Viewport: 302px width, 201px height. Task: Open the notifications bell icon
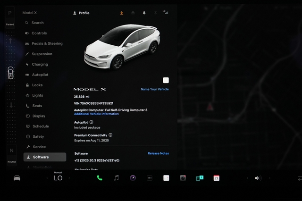[x=144, y=13]
